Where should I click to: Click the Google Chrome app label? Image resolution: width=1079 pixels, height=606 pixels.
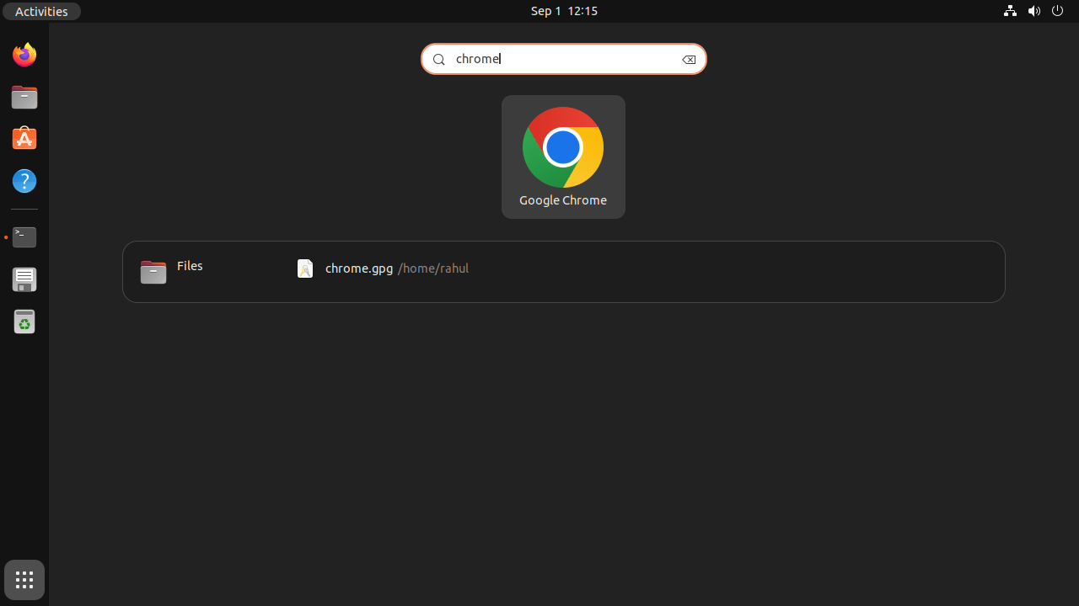563,200
